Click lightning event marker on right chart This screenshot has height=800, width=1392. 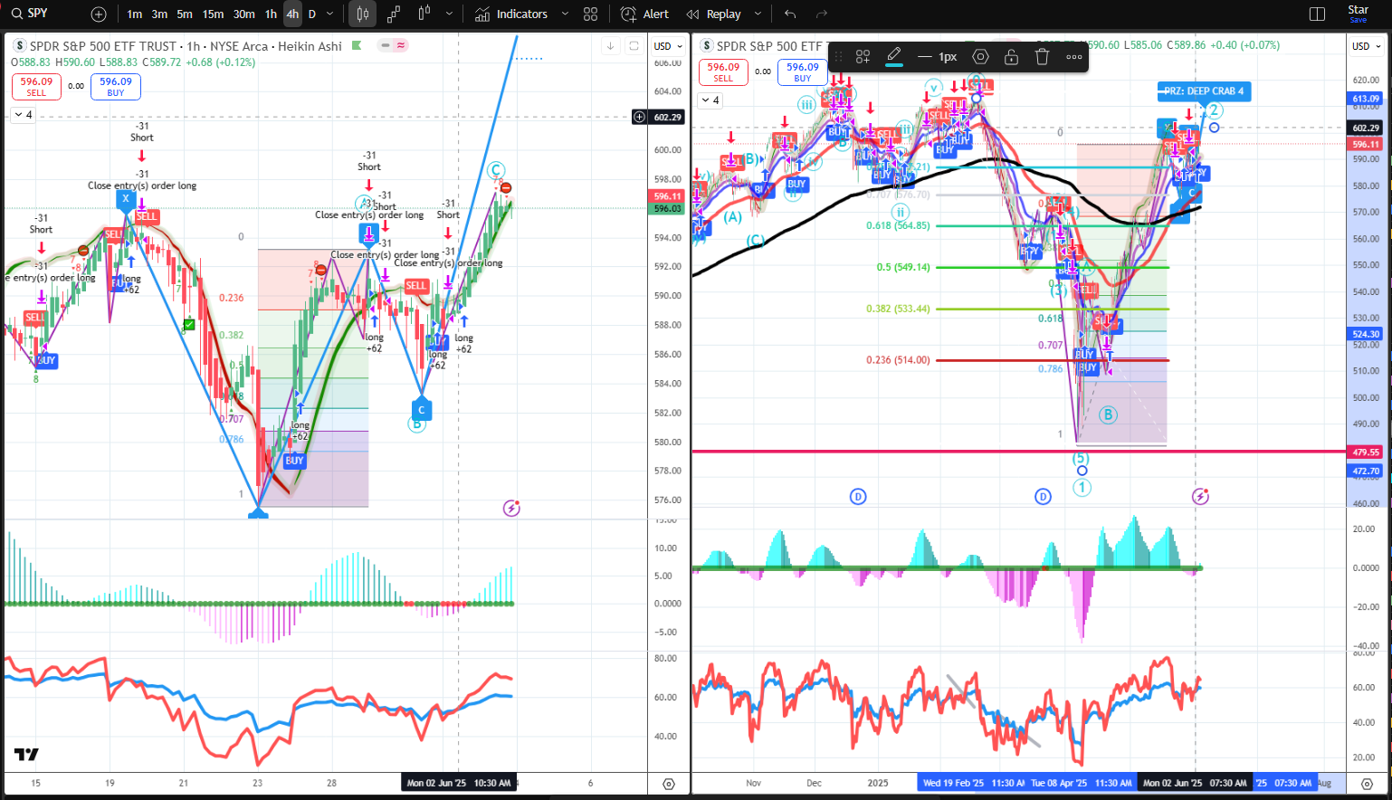pyautogui.click(x=1200, y=496)
